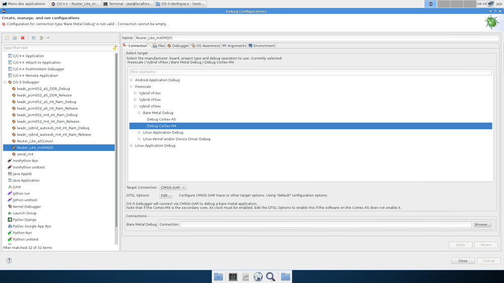This screenshot has width=504, height=283.
Task: Delete selected launch configuration with red X
Action: click(x=23, y=38)
